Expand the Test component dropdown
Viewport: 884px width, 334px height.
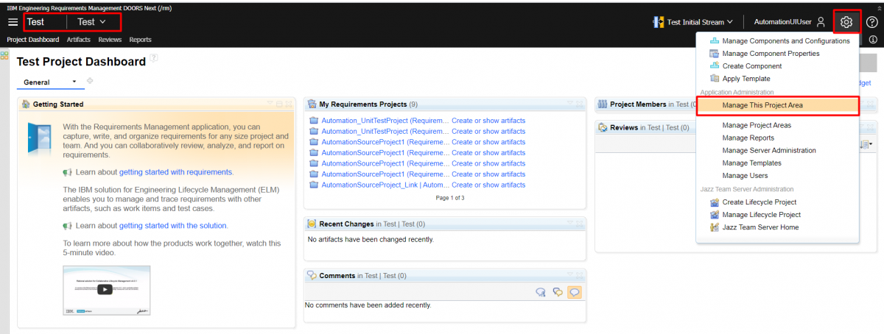tap(92, 22)
